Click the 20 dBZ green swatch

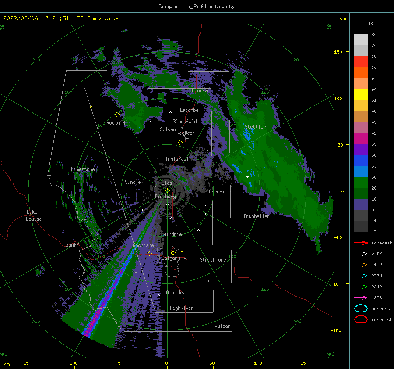pos(361,182)
